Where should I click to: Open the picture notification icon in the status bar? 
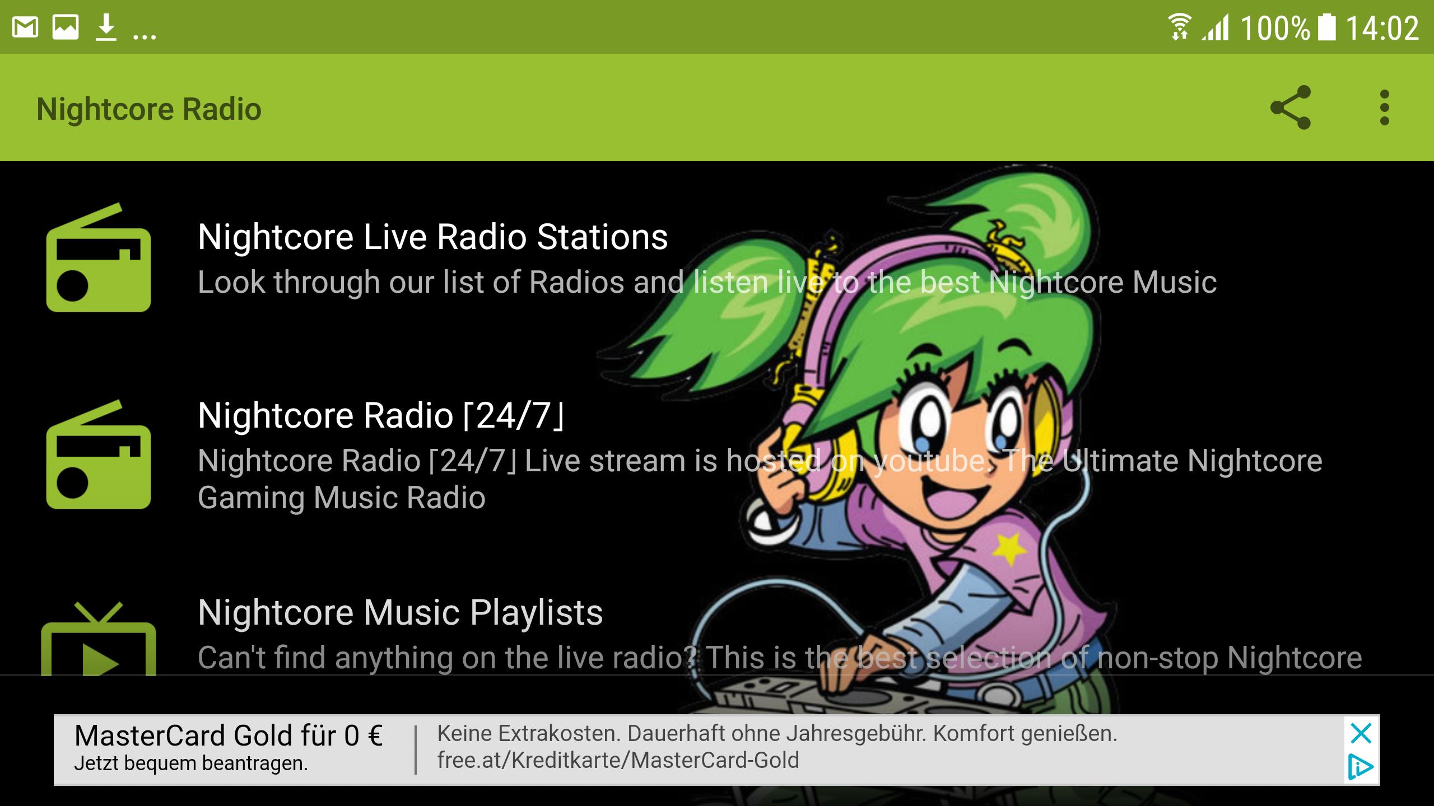[x=66, y=27]
